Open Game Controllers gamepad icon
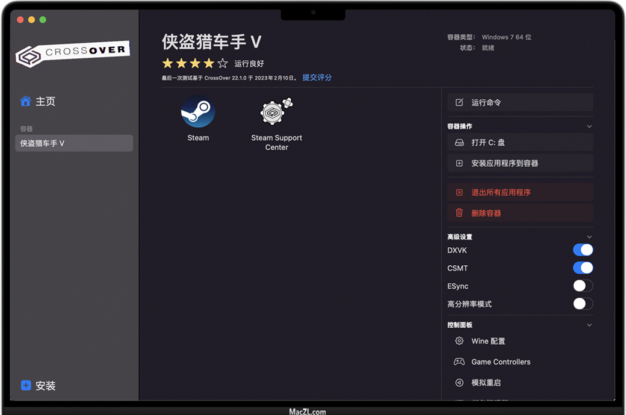626x415 pixels. tap(459, 362)
